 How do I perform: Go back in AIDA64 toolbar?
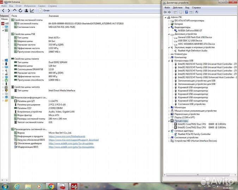click(3, 11)
